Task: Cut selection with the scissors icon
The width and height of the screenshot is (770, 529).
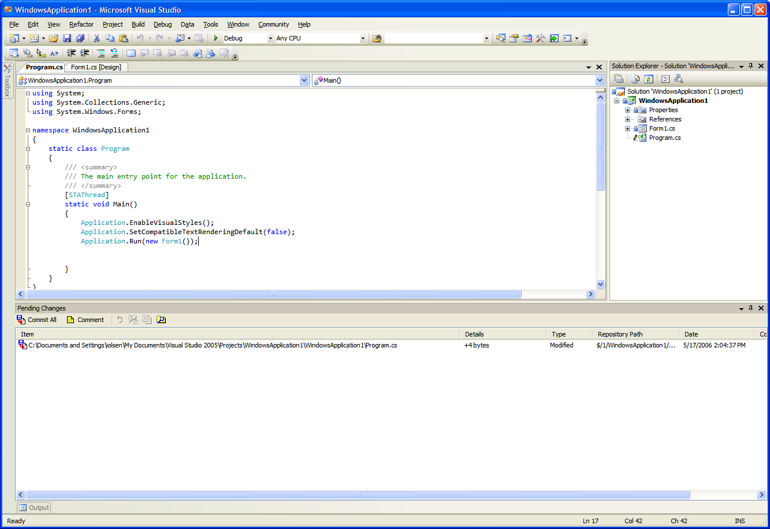Action: click(x=97, y=38)
